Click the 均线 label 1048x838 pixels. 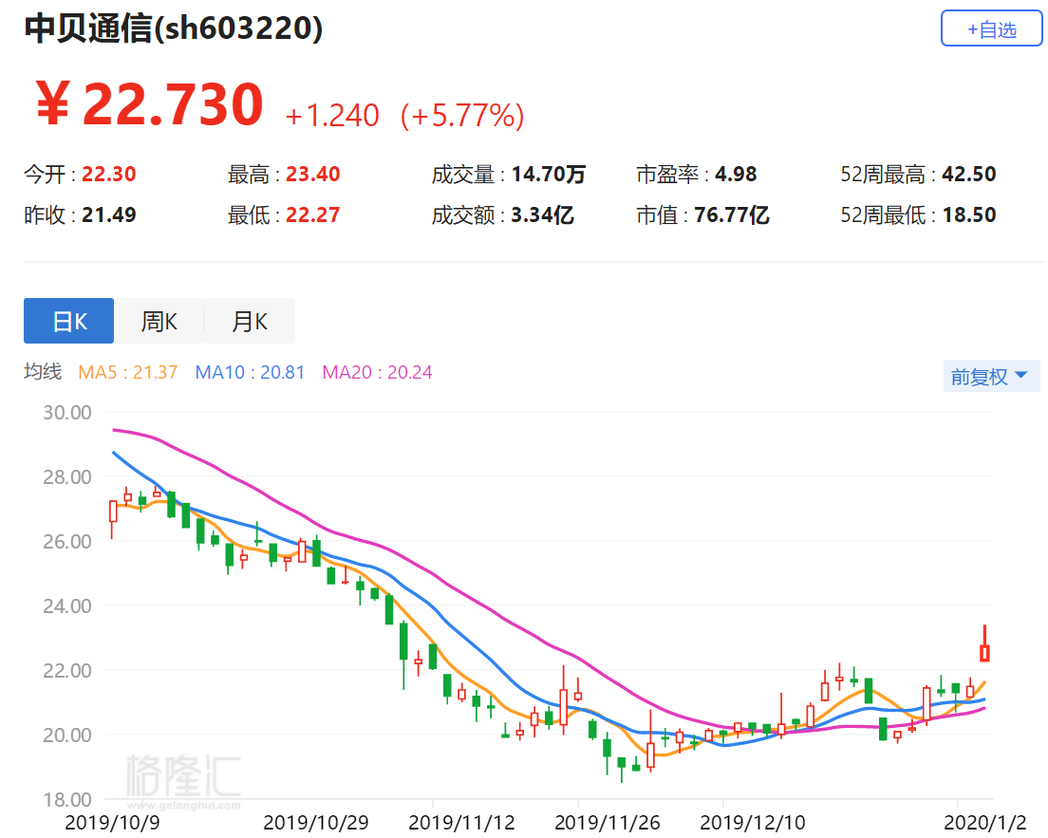pyautogui.click(x=43, y=372)
